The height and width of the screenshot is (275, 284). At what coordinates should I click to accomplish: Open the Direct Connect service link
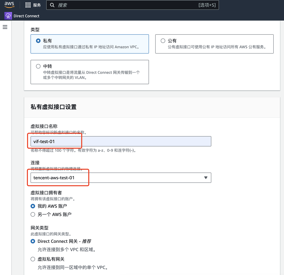(x=26, y=16)
